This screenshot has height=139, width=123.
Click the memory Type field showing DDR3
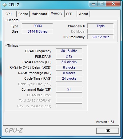37,26
